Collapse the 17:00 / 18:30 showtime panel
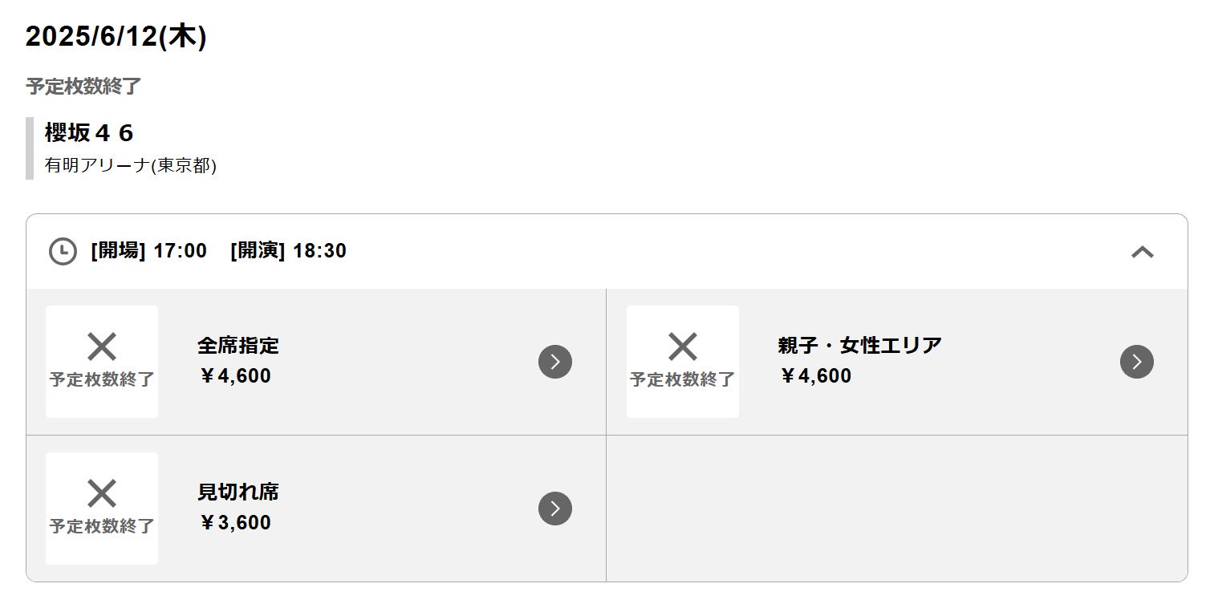1206x608 pixels. tap(1142, 252)
